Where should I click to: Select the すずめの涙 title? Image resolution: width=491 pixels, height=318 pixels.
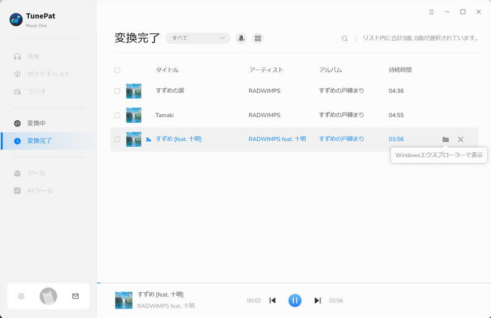point(170,91)
